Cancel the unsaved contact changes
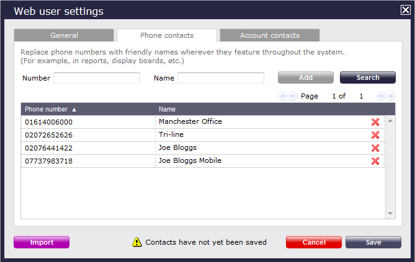This screenshot has height=262, width=415. (x=314, y=242)
